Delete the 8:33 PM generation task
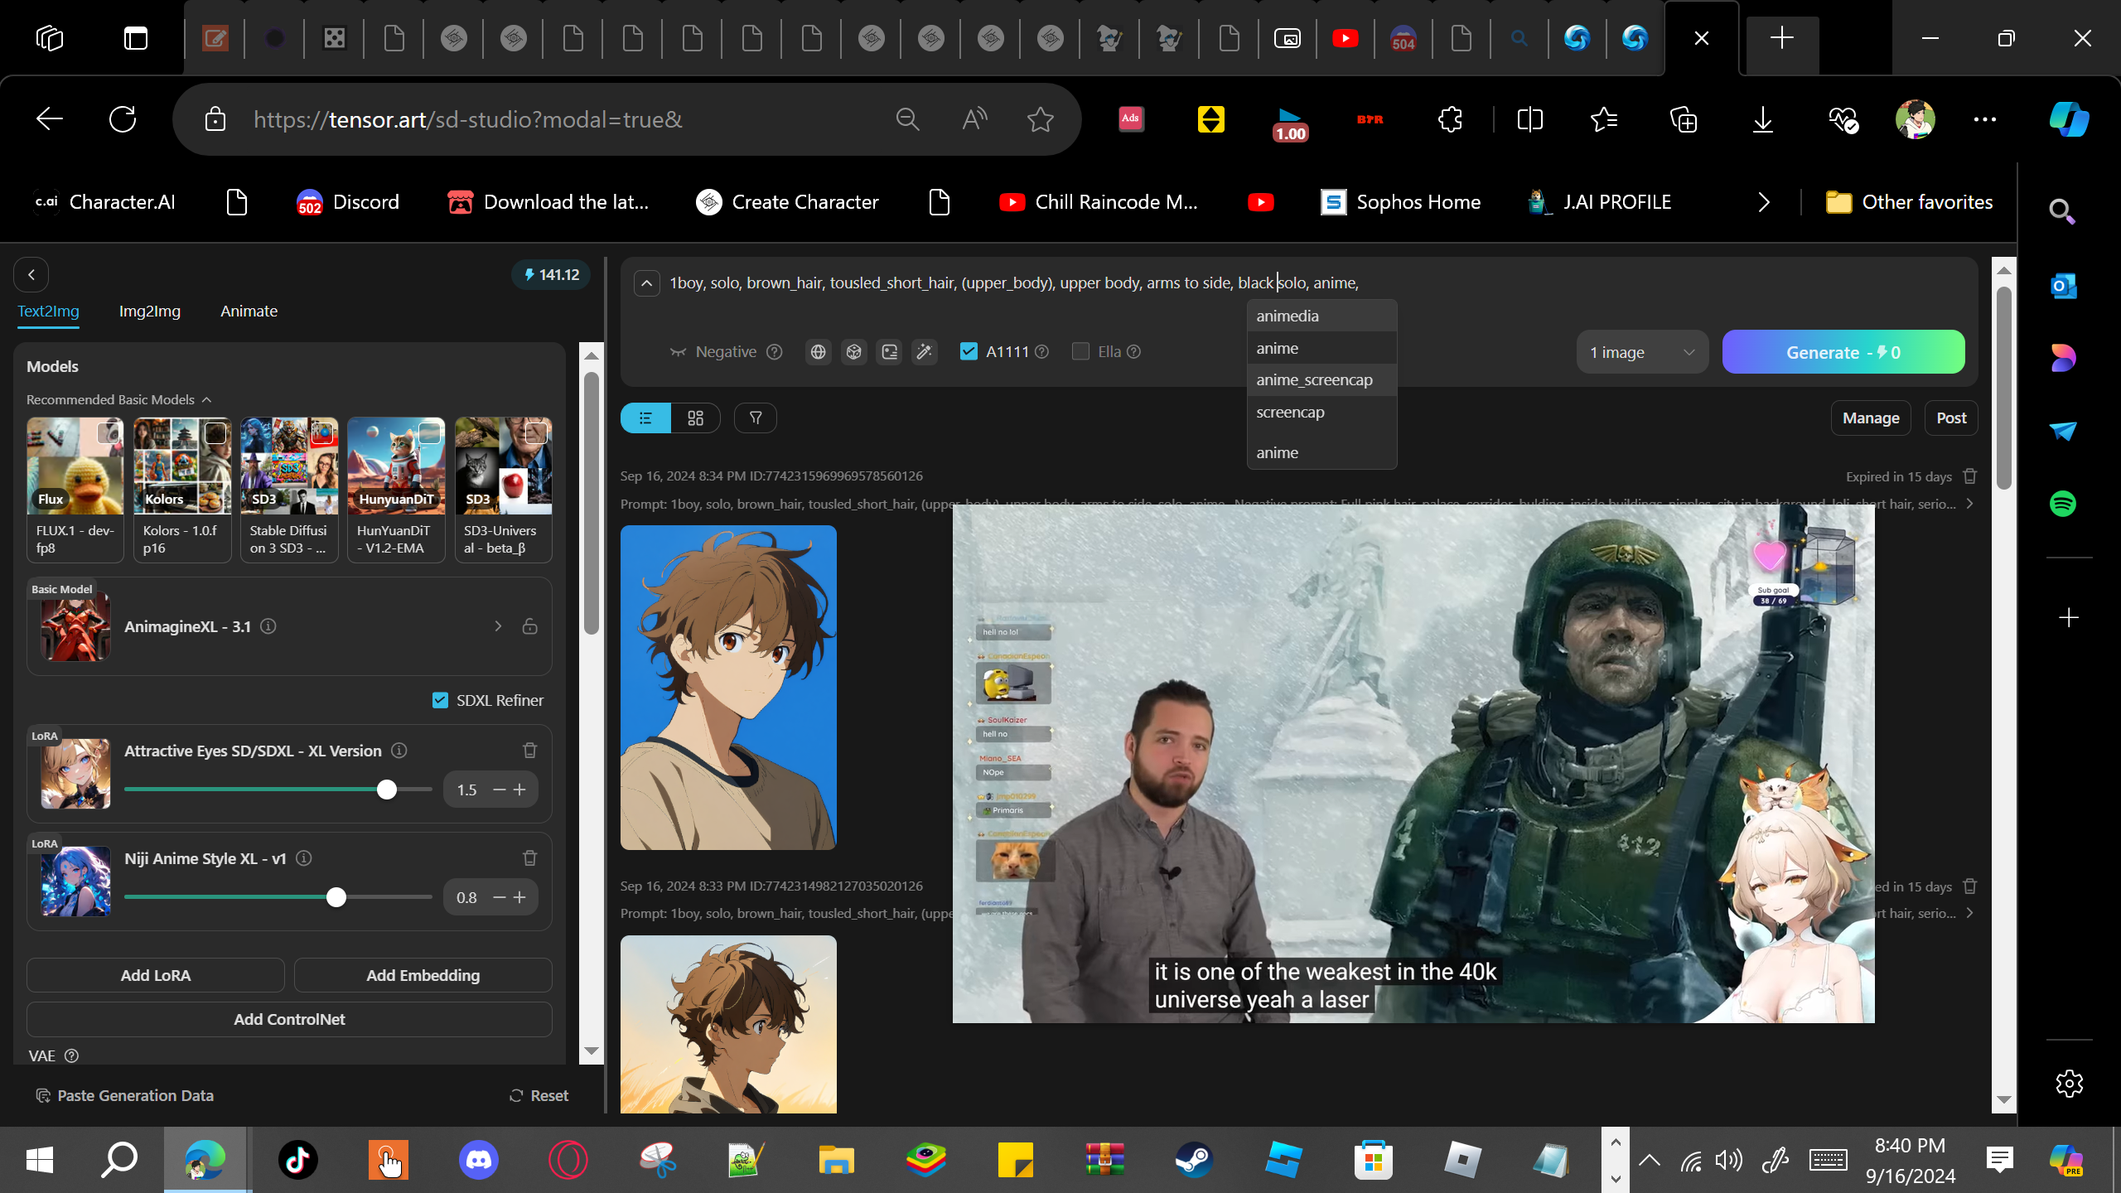The image size is (2121, 1193). coord(1970,886)
